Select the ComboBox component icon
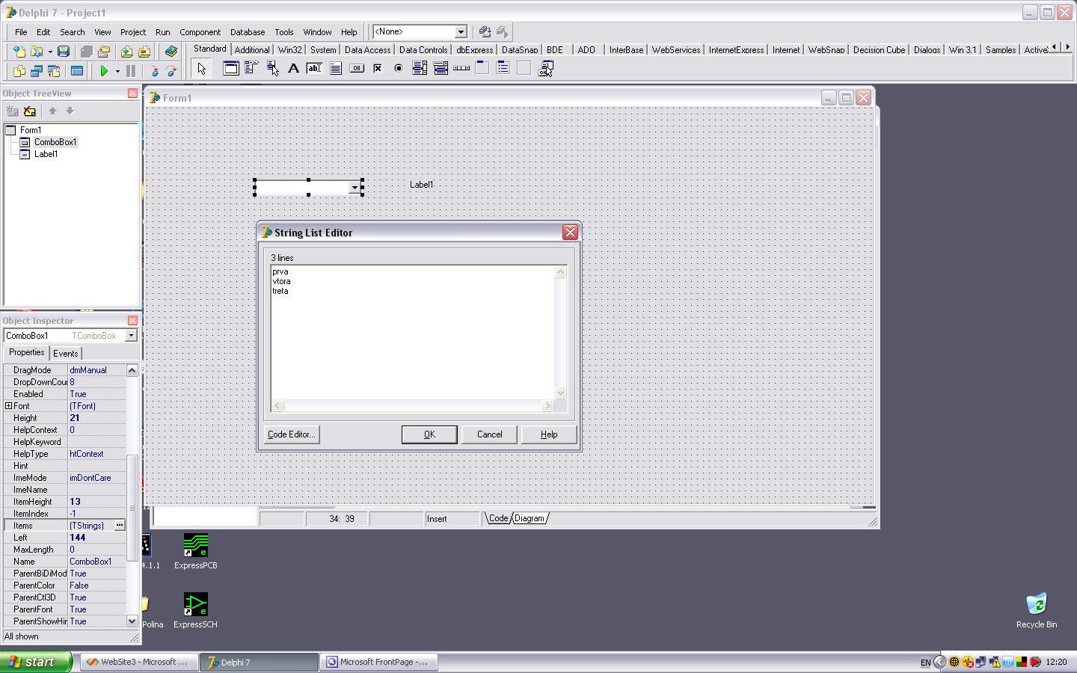The height and width of the screenshot is (673, 1077). point(441,68)
